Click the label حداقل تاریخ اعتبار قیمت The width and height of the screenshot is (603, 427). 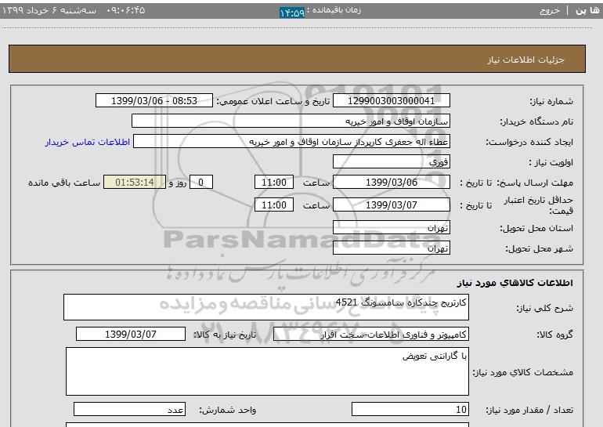point(539,205)
